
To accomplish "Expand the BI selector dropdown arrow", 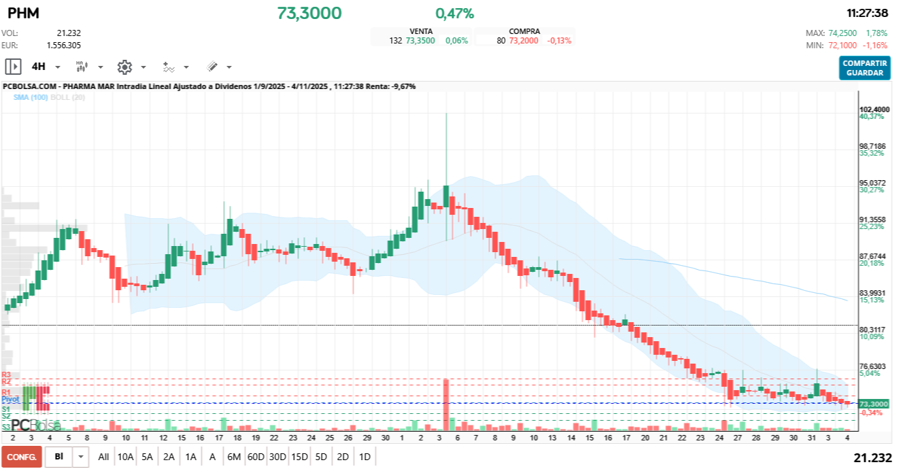I will (82, 457).
